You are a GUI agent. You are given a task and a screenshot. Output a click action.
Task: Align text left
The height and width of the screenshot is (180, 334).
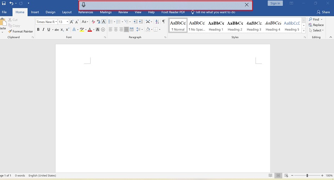click(111, 29)
